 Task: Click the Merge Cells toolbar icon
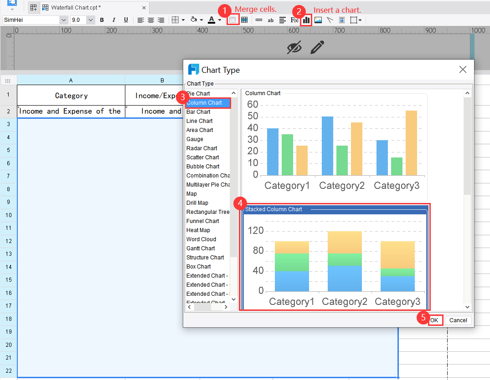233,20
